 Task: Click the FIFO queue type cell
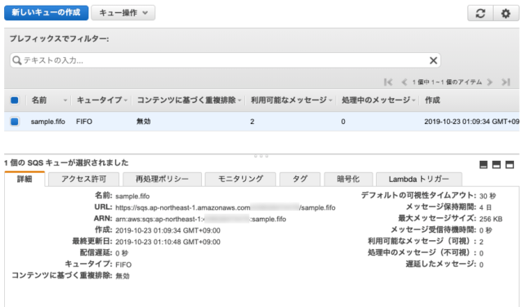tap(84, 122)
